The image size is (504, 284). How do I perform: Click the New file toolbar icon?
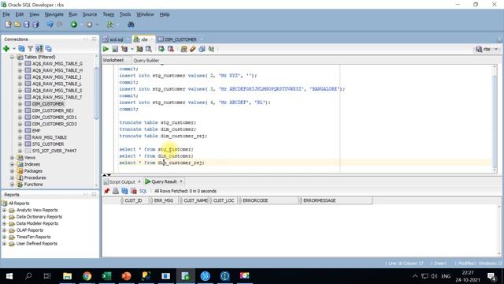coord(9,24)
